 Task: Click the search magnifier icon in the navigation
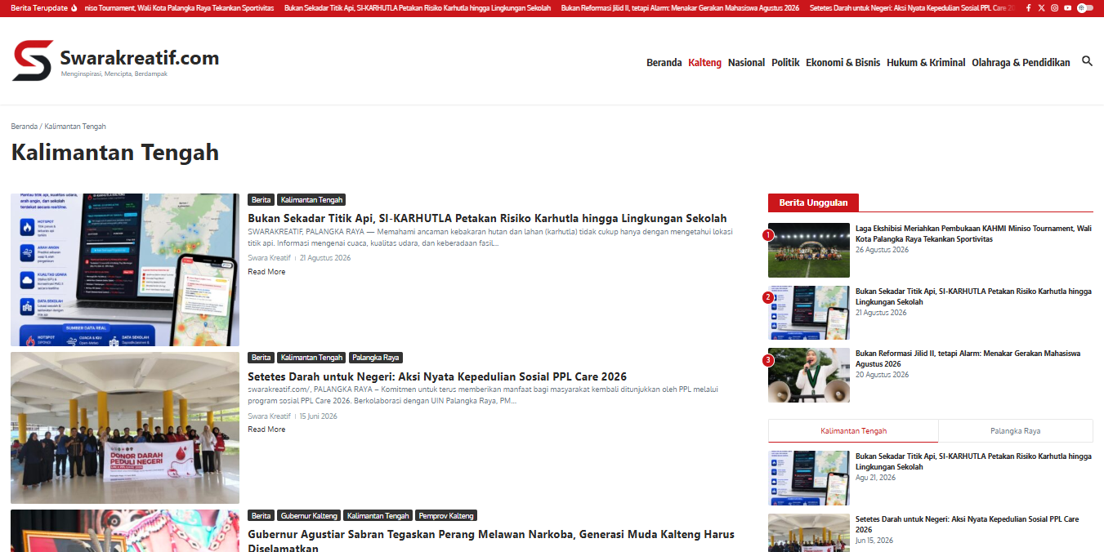click(x=1087, y=61)
